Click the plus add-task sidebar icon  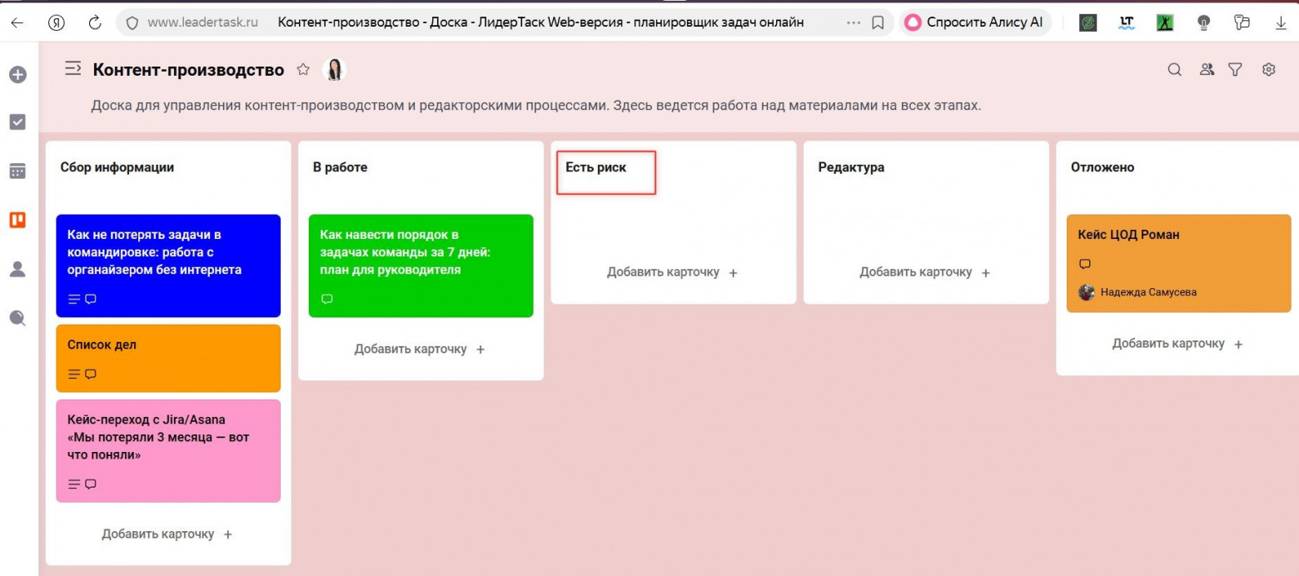tap(17, 74)
